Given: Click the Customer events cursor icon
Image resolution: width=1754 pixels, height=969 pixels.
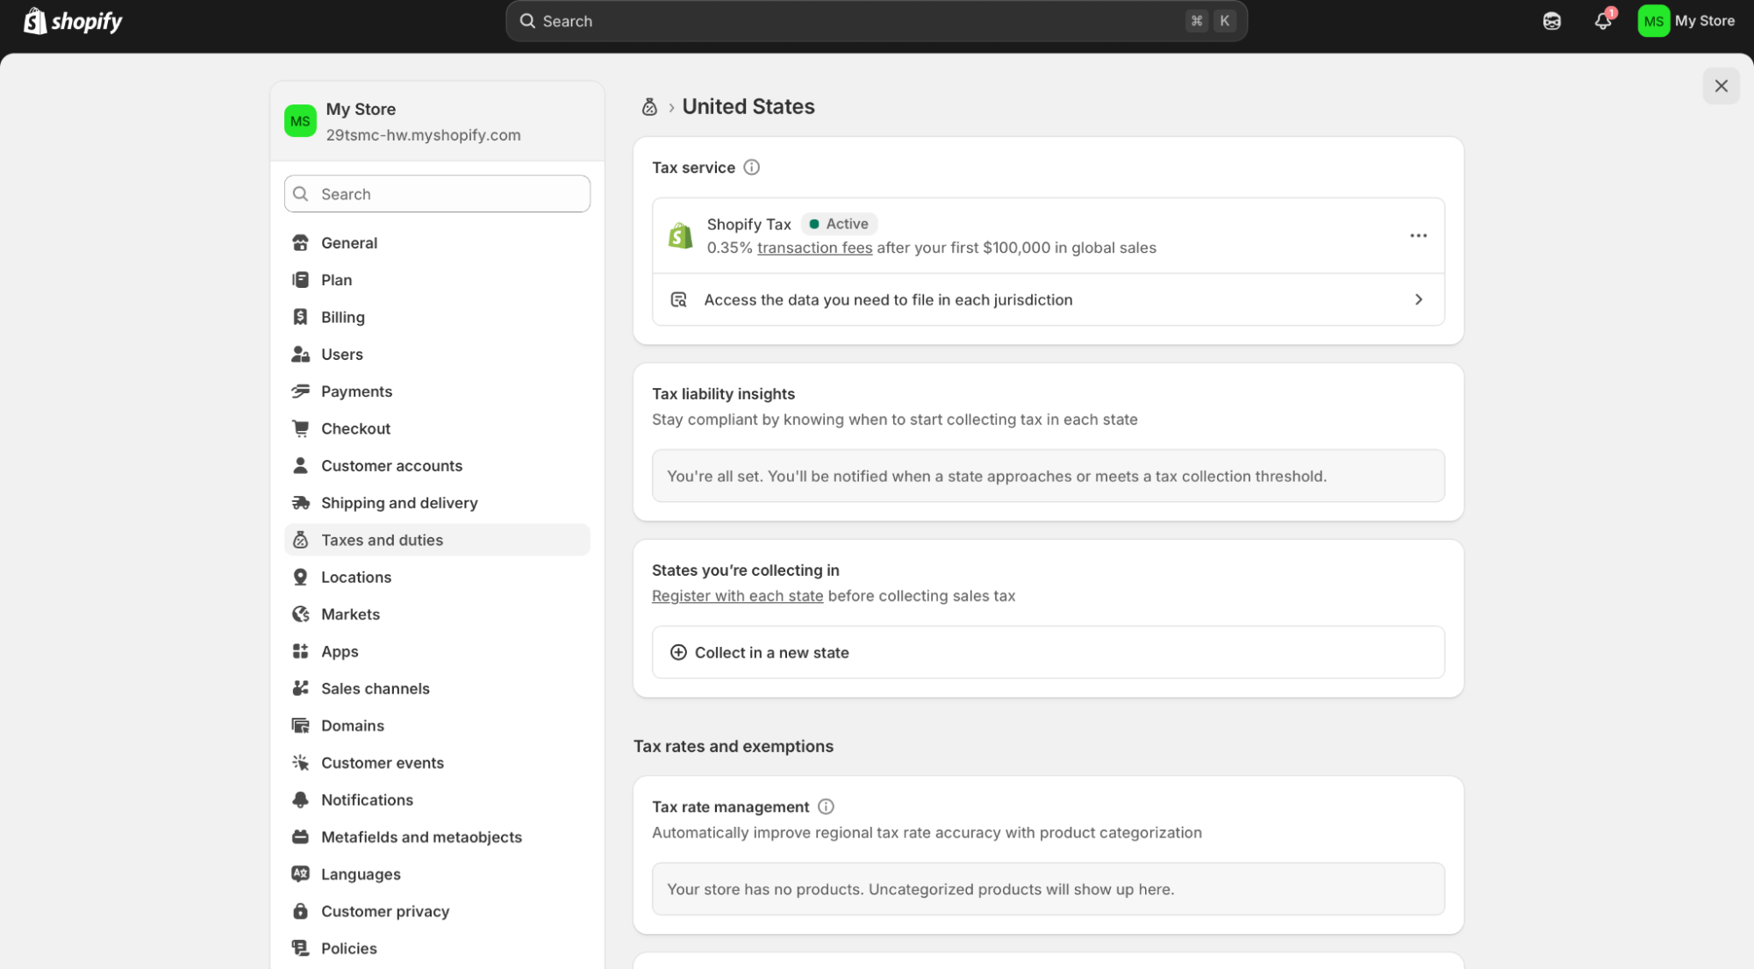Looking at the screenshot, I should pyautogui.click(x=300, y=763).
